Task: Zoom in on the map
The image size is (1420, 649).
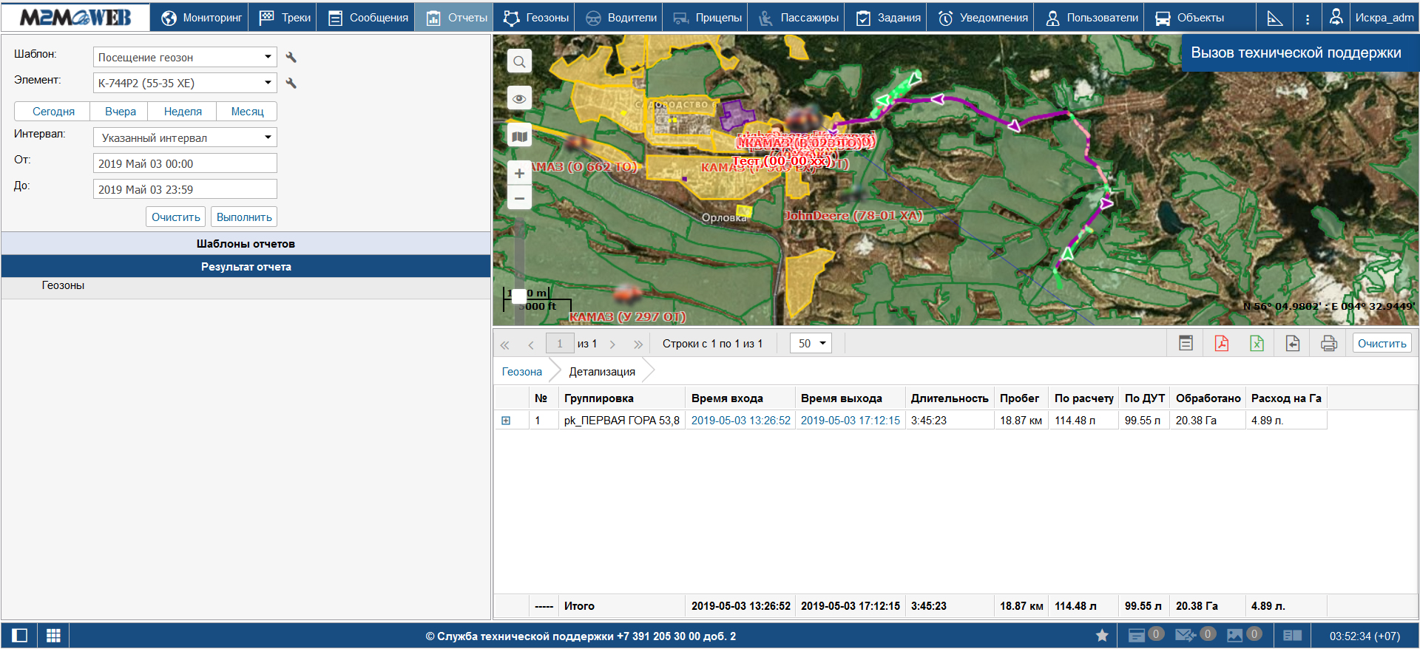Action: coord(519,174)
